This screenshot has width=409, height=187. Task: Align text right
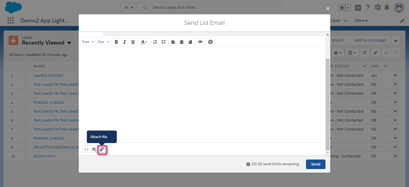[x=190, y=42]
